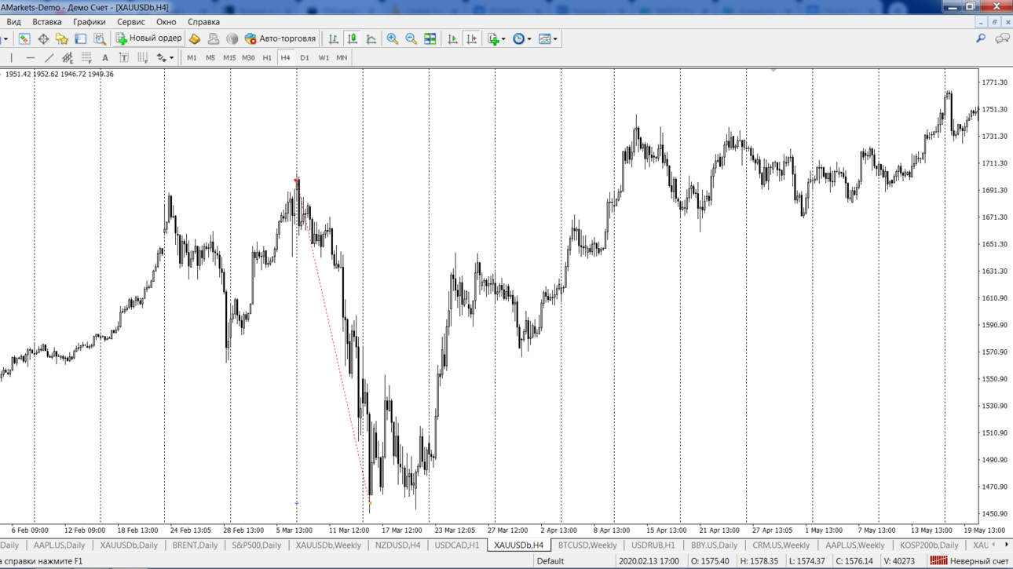Set timeframe to M30
This screenshot has height=569, width=1013.
248,57
